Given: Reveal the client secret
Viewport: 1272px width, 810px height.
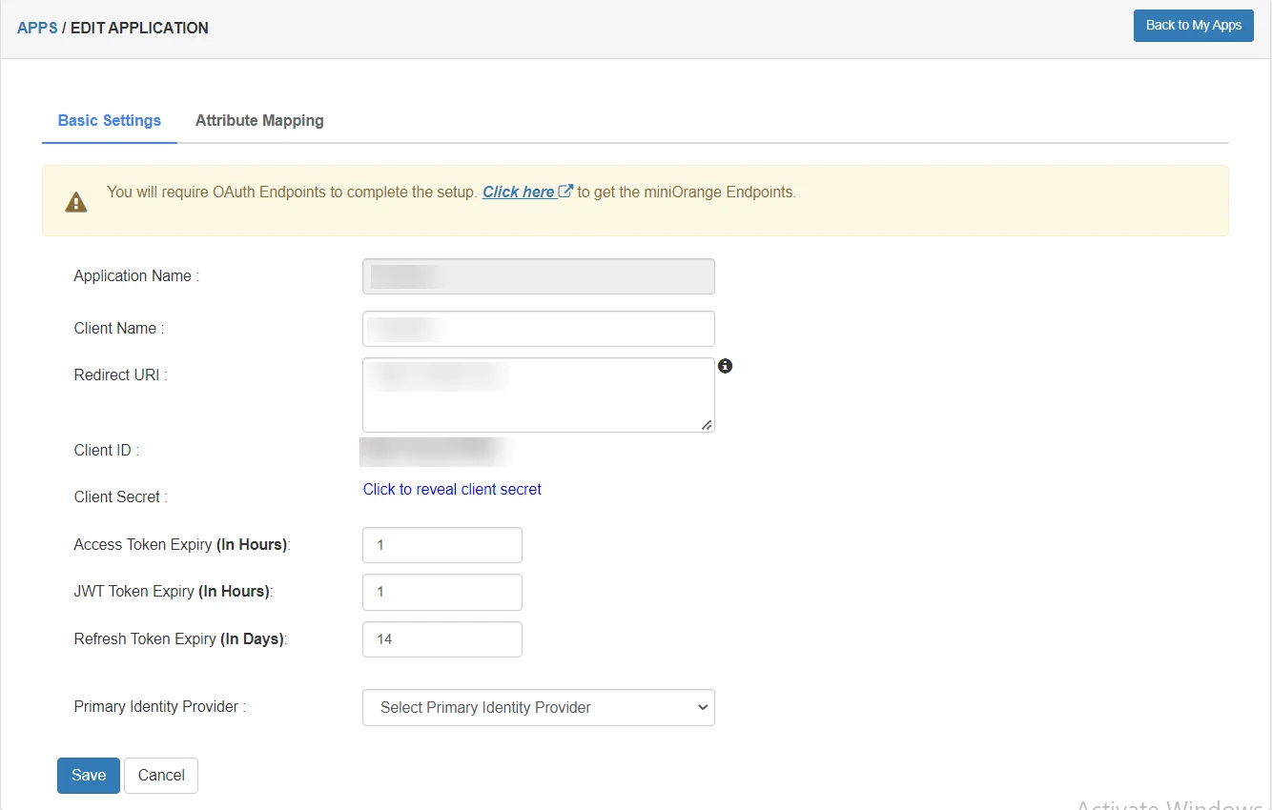Looking at the screenshot, I should [452, 490].
